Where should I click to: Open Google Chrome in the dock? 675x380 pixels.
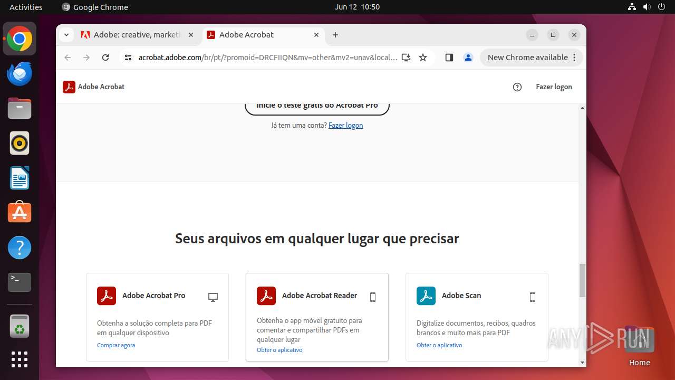(20, 39)
